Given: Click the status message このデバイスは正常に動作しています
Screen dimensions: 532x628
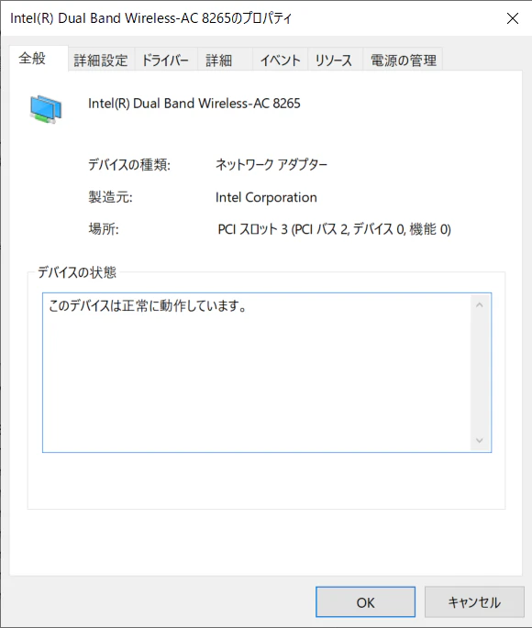Looking at the screenshot, I should coord(148,306).
